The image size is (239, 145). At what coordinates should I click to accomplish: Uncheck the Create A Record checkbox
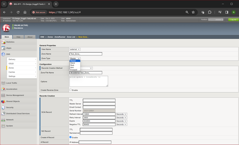click(70, 137)
